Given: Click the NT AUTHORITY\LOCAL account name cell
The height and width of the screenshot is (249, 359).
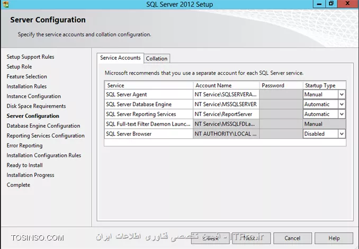Looking at the screenshot, I should [x=226, y=134].
